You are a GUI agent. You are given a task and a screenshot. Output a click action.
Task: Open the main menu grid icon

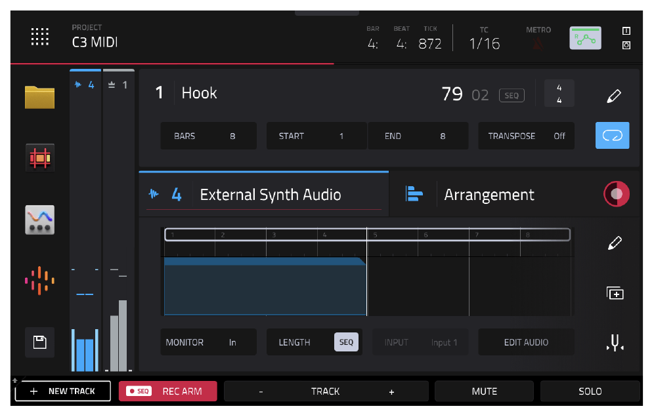(x=40, y=37)
